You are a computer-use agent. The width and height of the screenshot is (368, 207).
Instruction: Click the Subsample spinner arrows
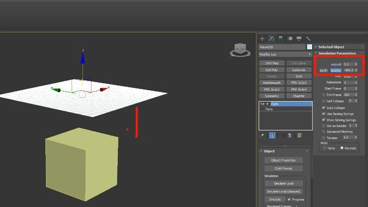click(x=356, y=82)
